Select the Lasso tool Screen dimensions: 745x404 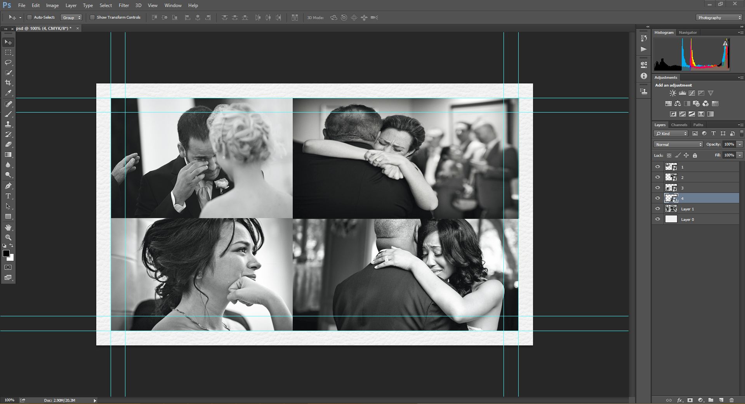coord(8,62)
